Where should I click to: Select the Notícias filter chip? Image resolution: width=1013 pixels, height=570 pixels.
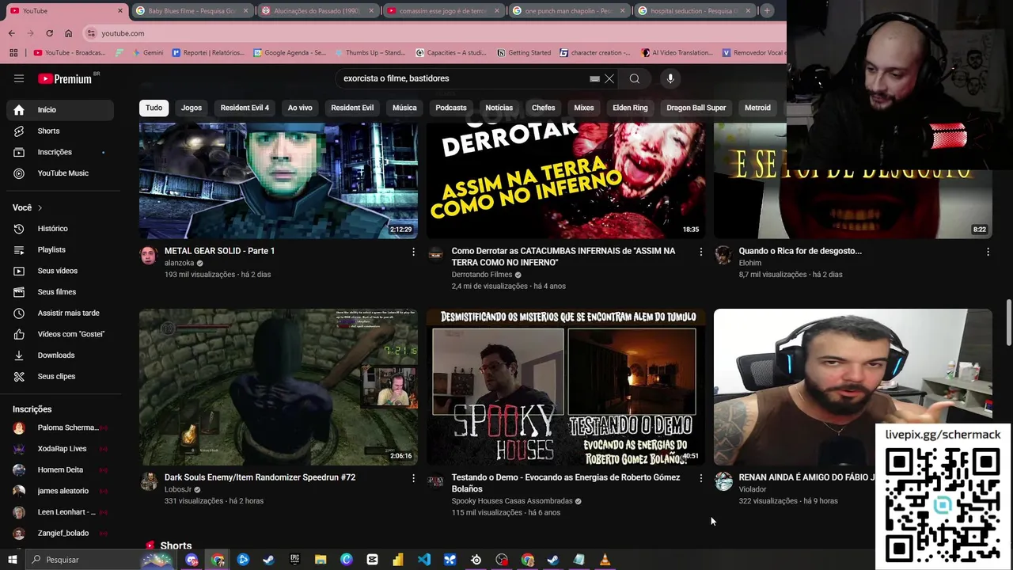tap(499, 108)
